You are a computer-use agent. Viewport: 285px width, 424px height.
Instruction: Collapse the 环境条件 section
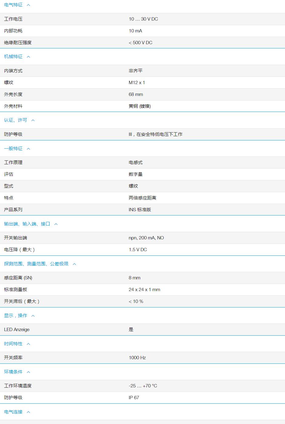[28, 372]
